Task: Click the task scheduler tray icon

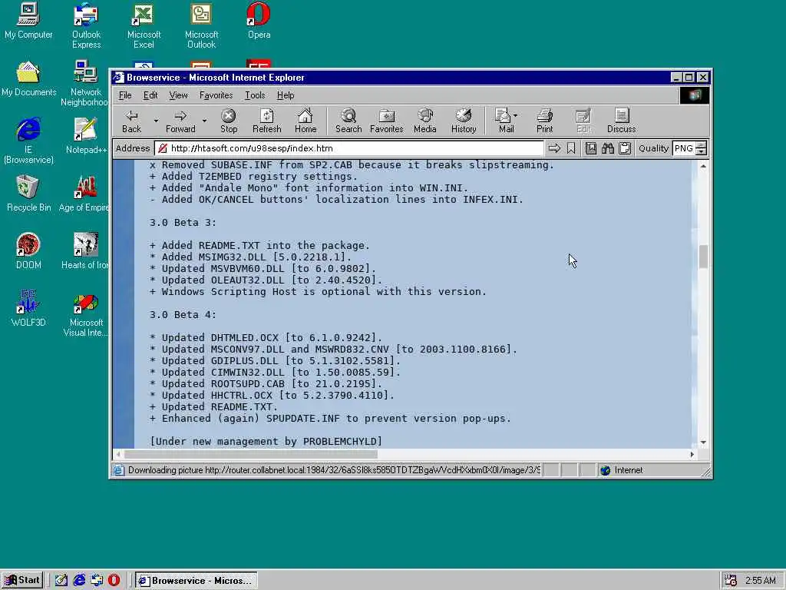Action: click(x=731, y=581)
